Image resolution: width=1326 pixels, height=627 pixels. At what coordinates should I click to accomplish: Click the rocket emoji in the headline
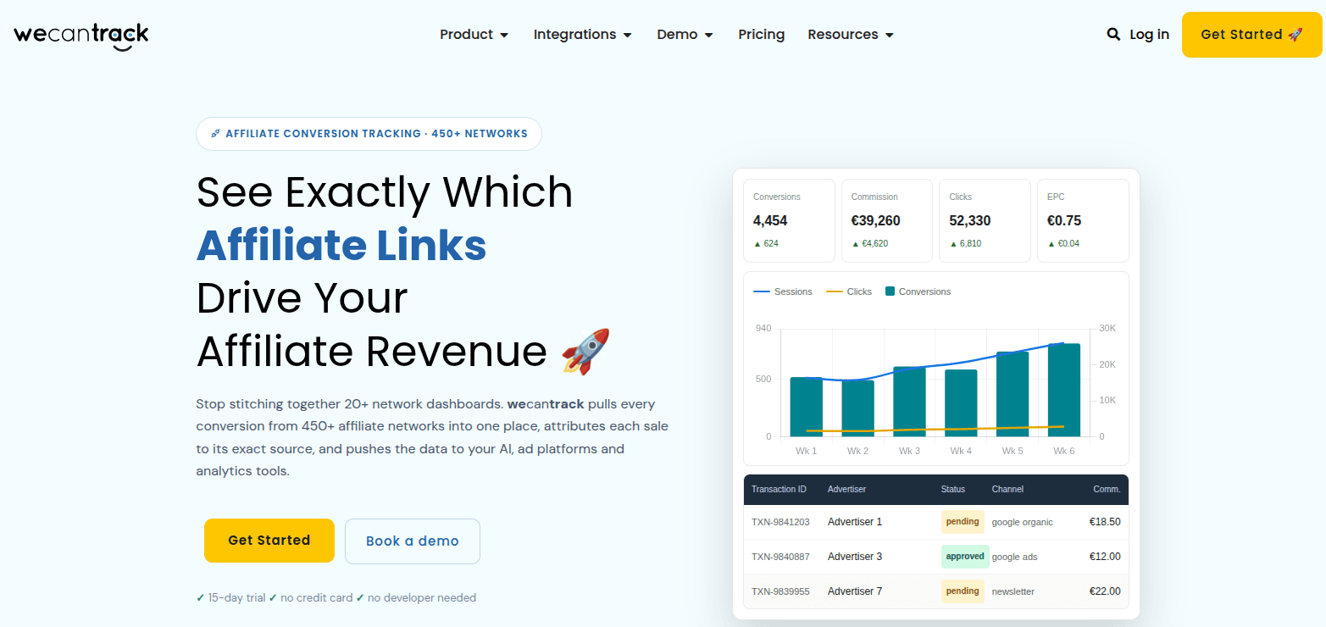[585, 352]
